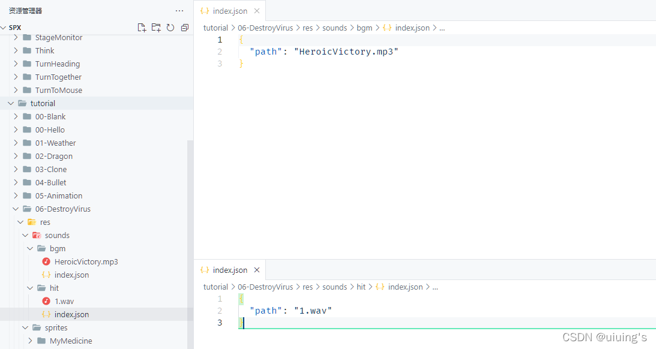Expand the 00-Blank folder
The height and width of the screenshot is (349, 656).
(x=97, y=116)
